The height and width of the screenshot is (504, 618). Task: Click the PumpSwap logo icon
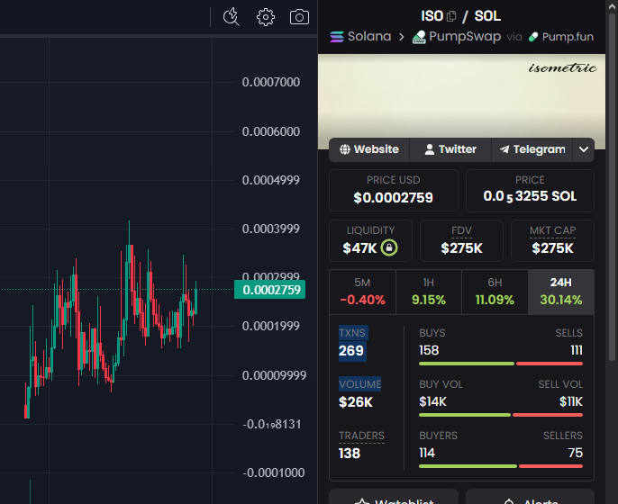pyautogui.click(x=419, y=38)
